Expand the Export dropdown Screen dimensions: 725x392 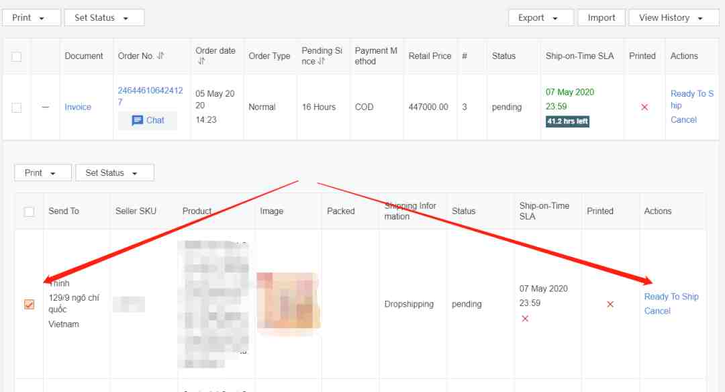540,17
